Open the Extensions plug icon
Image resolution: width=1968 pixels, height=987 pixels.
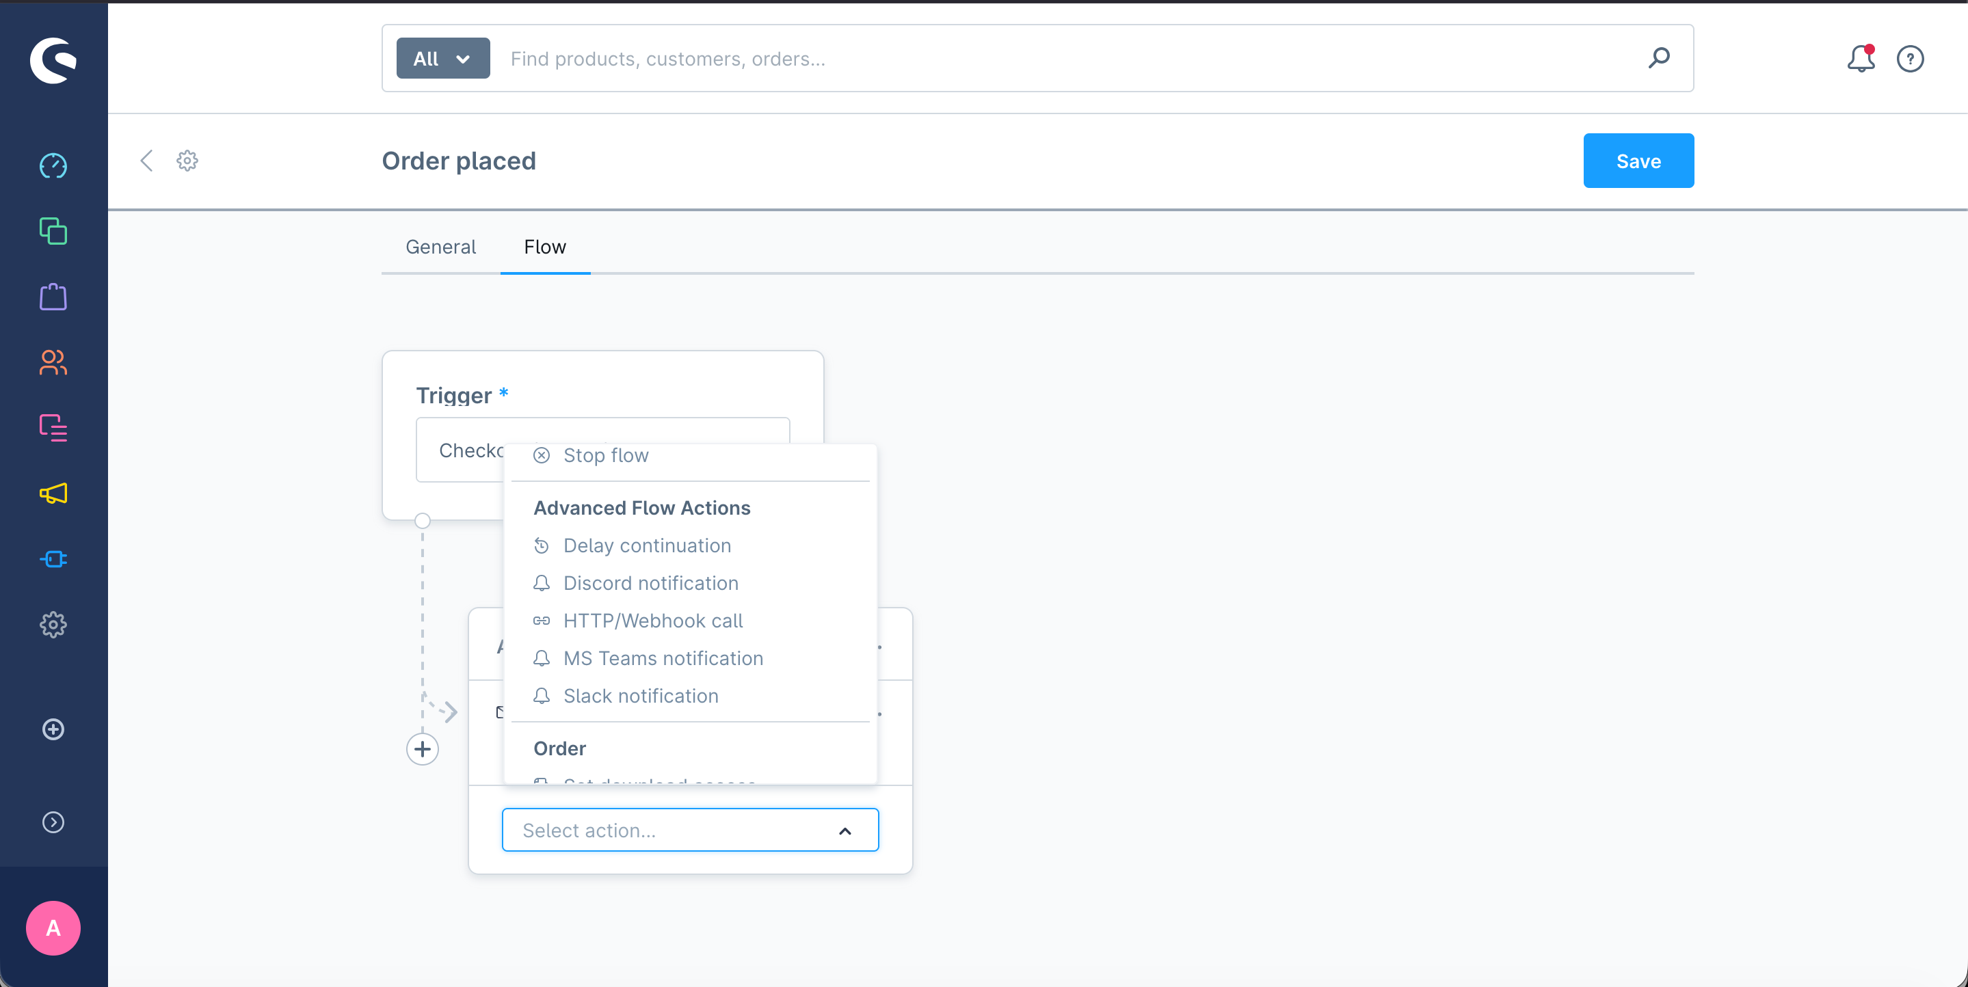tap(53, 559)
